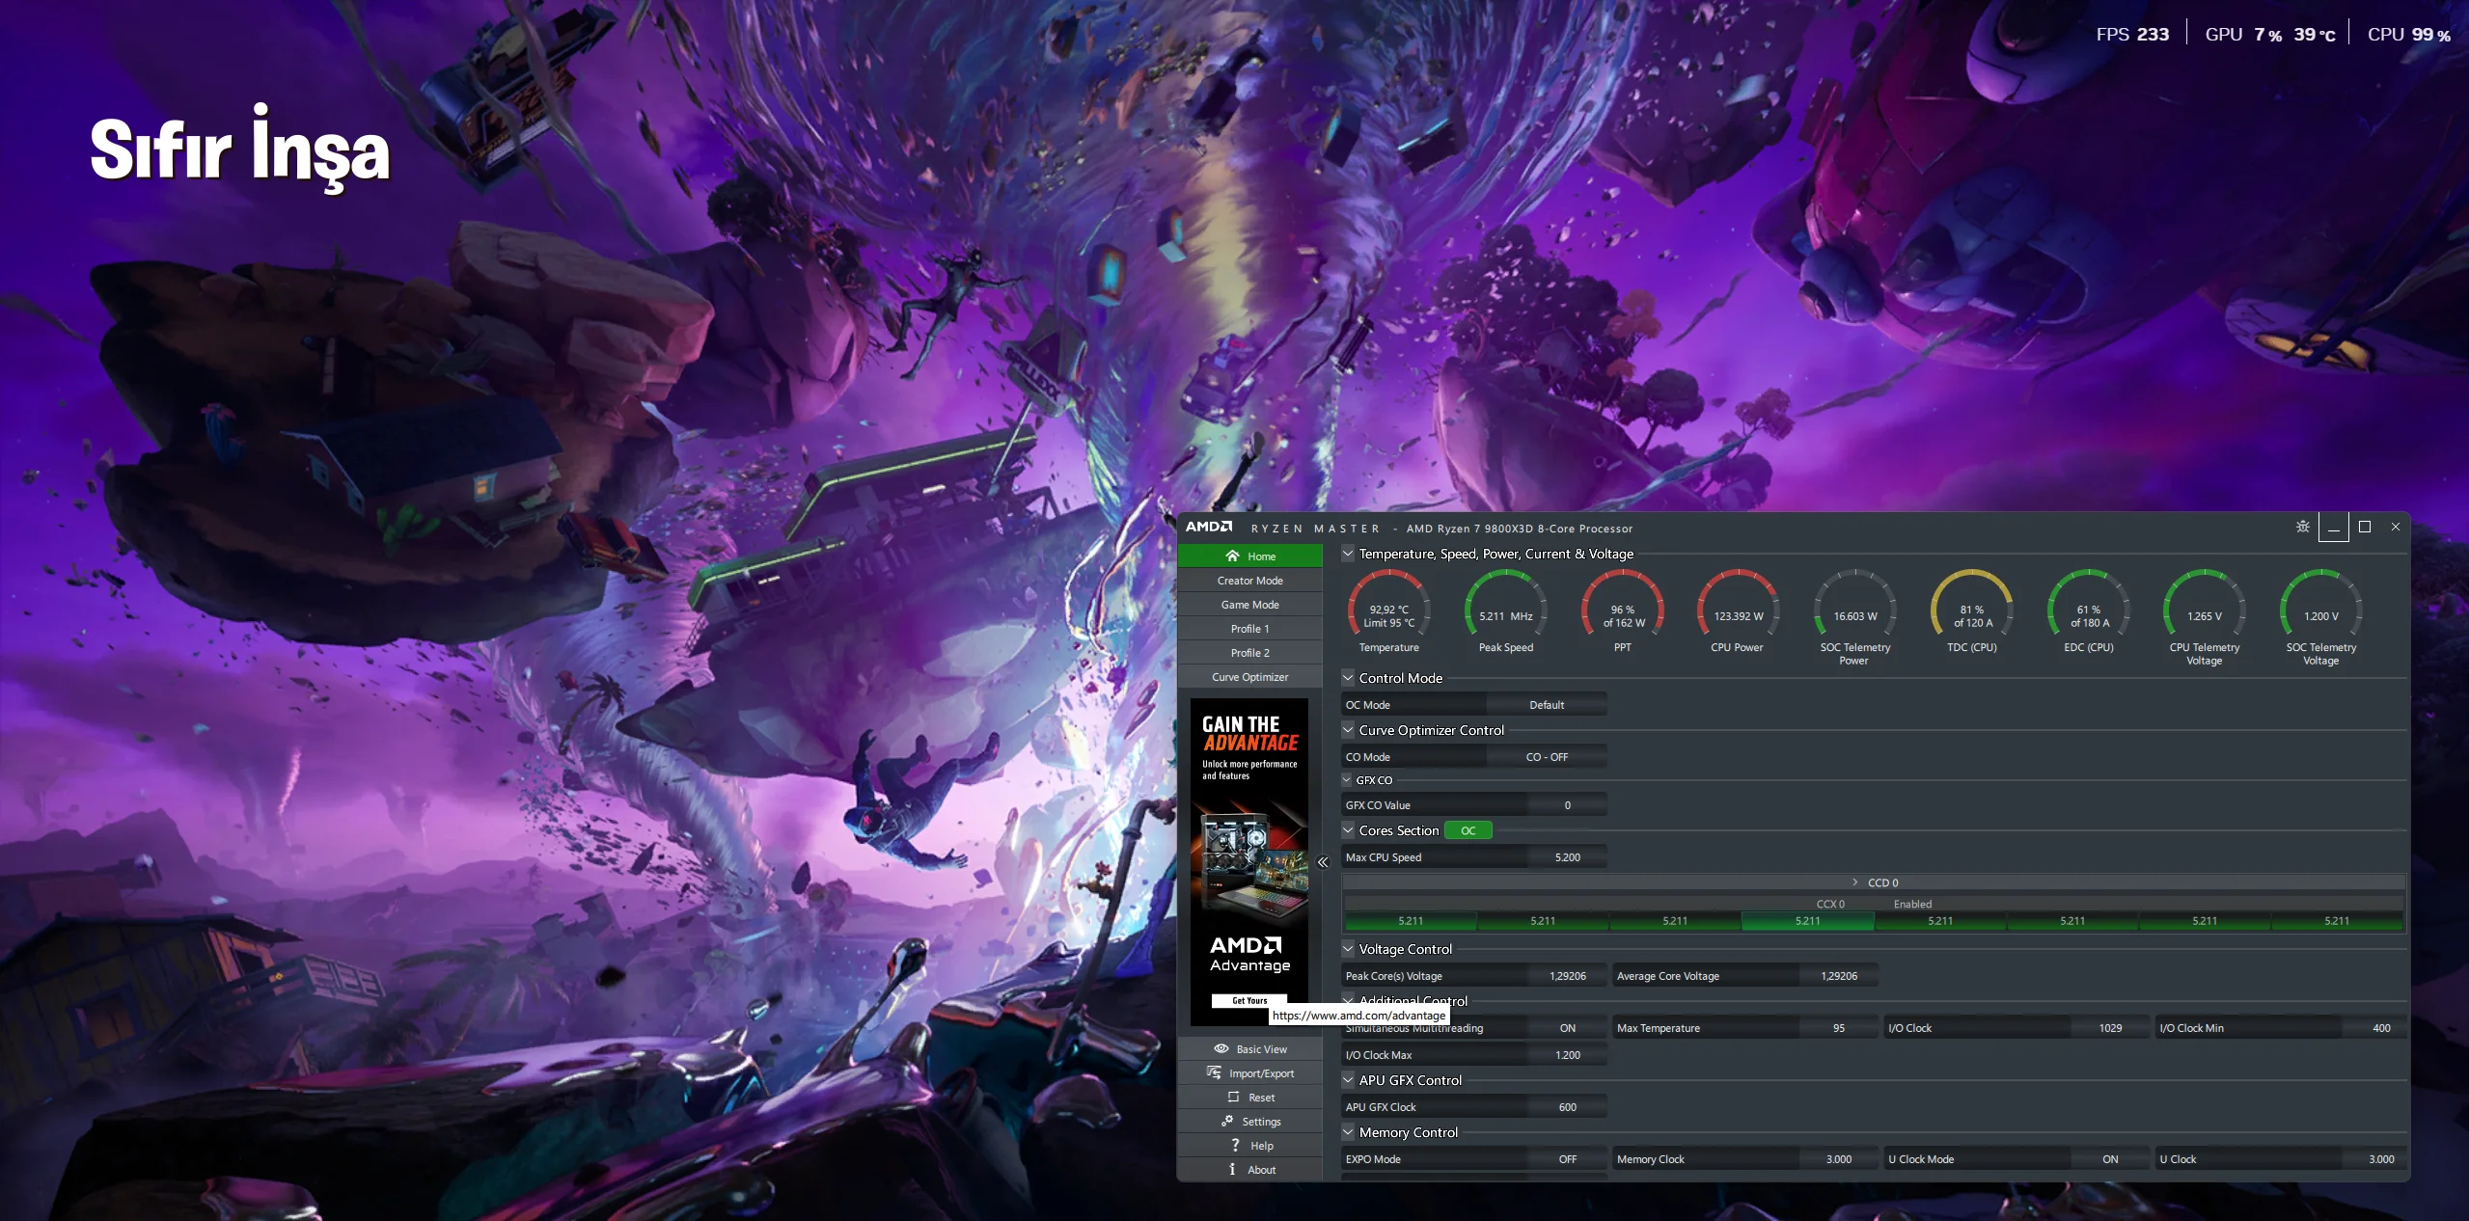Toggle Simultaneous Multithreading ON value
Image resolution: width=2469 pixels, height=1221 pixels.
[1567, 1029]
